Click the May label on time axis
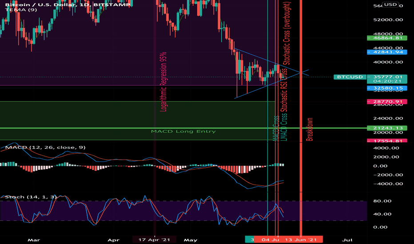The width and height of the screenshot is (414, 244). click(x=191, y=240)
